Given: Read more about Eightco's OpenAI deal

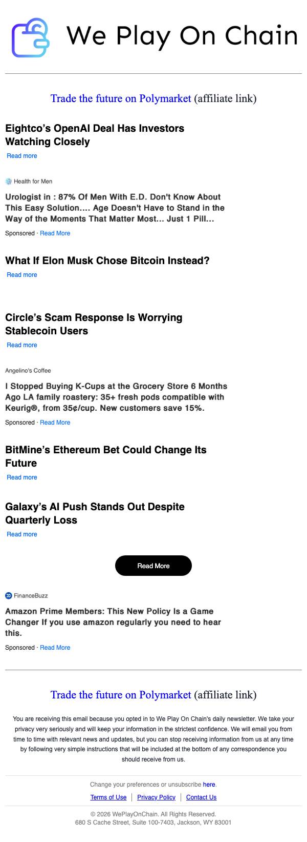Looking at the screenshot, I should 22,156.
